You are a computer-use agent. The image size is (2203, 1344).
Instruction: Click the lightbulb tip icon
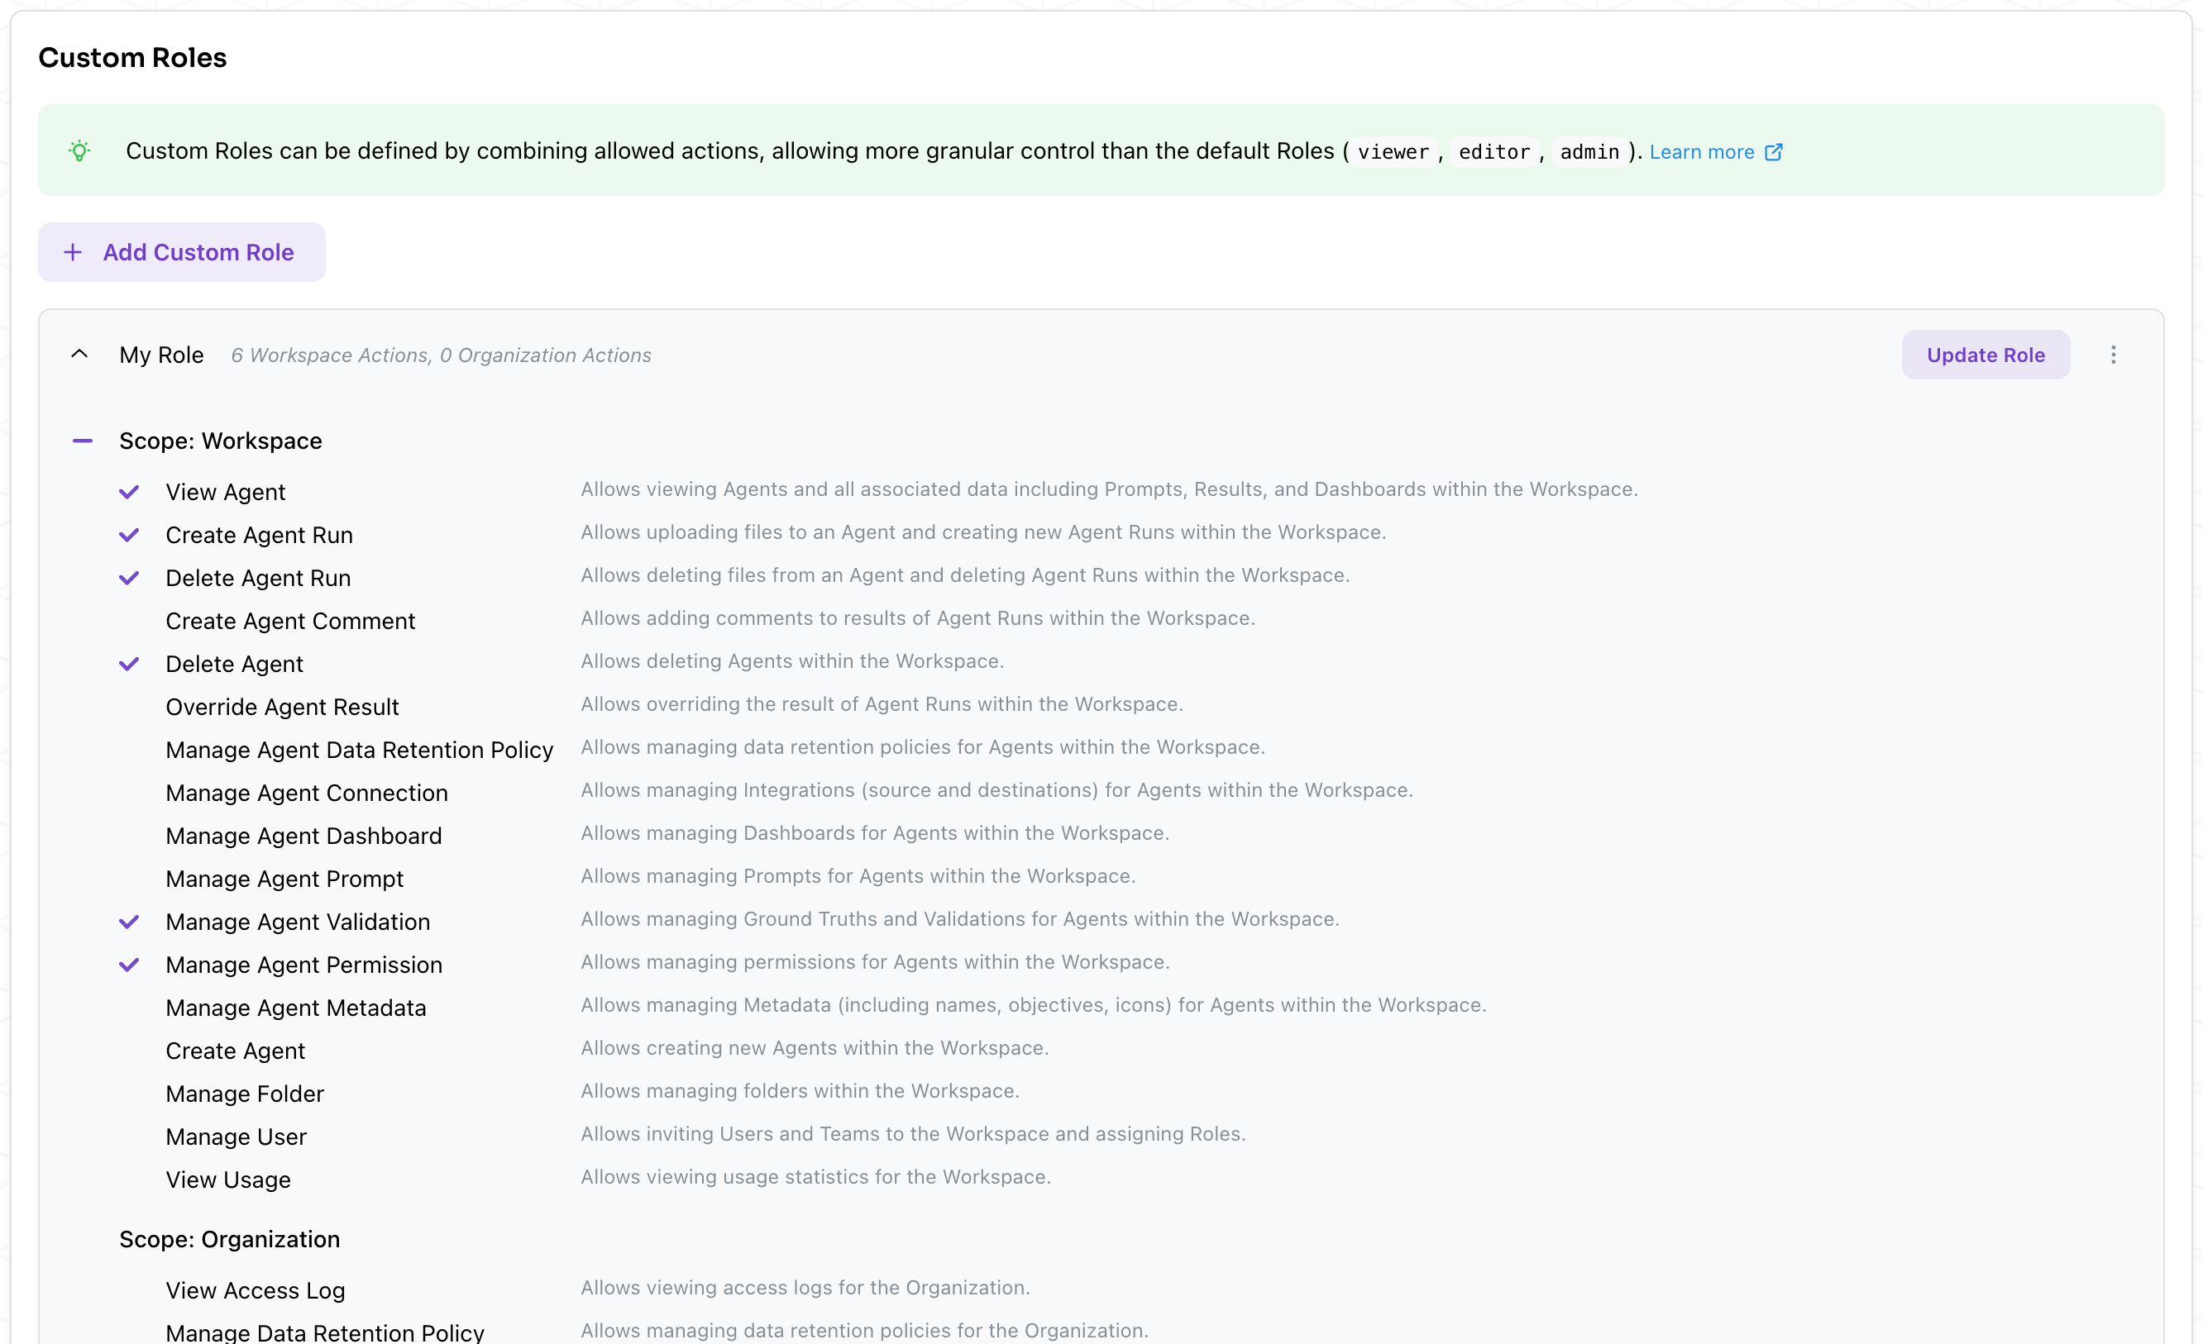point(79,151)
